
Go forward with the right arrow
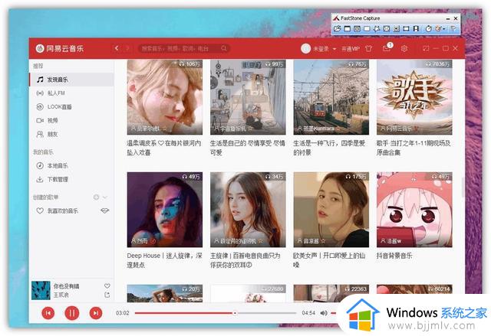[x=127, y=48]
